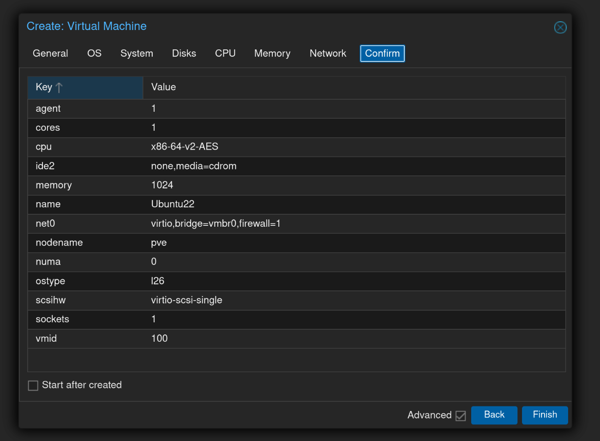The height and width of the screenshot is (441, 600).
Task: Open the General tab
Action: coord(50,54)
